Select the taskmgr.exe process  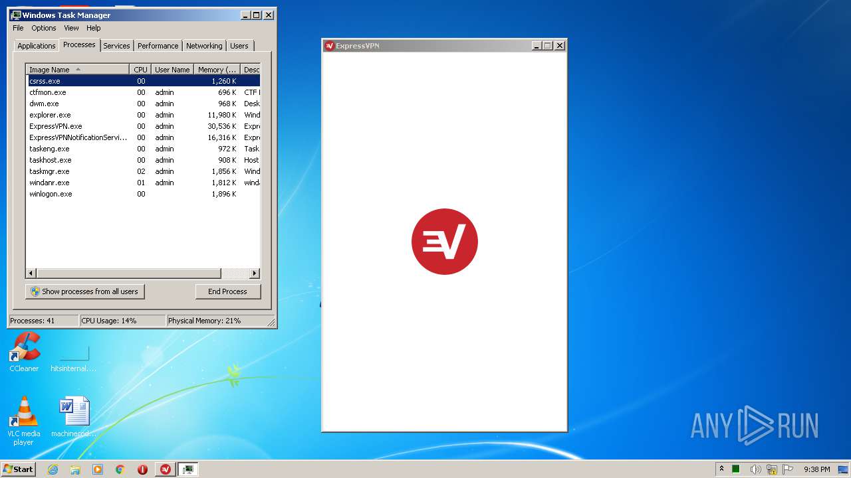tap(143, 171)
